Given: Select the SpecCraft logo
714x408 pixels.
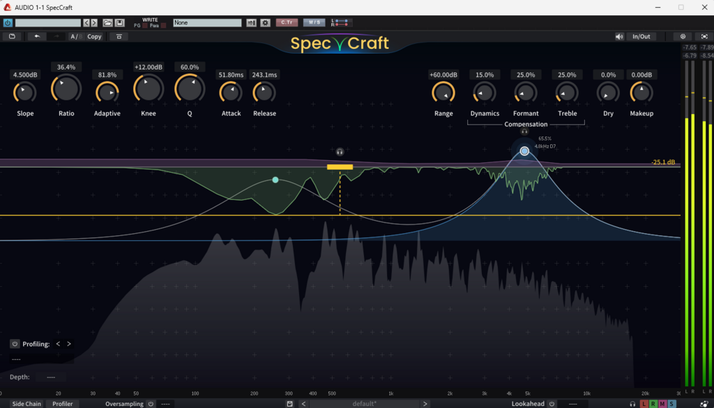Looking at the screenshot, I should tap(340, 43).
